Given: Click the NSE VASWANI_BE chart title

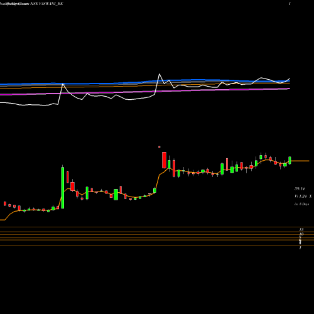Looking at the screenshot, I should tap(46, 4).
